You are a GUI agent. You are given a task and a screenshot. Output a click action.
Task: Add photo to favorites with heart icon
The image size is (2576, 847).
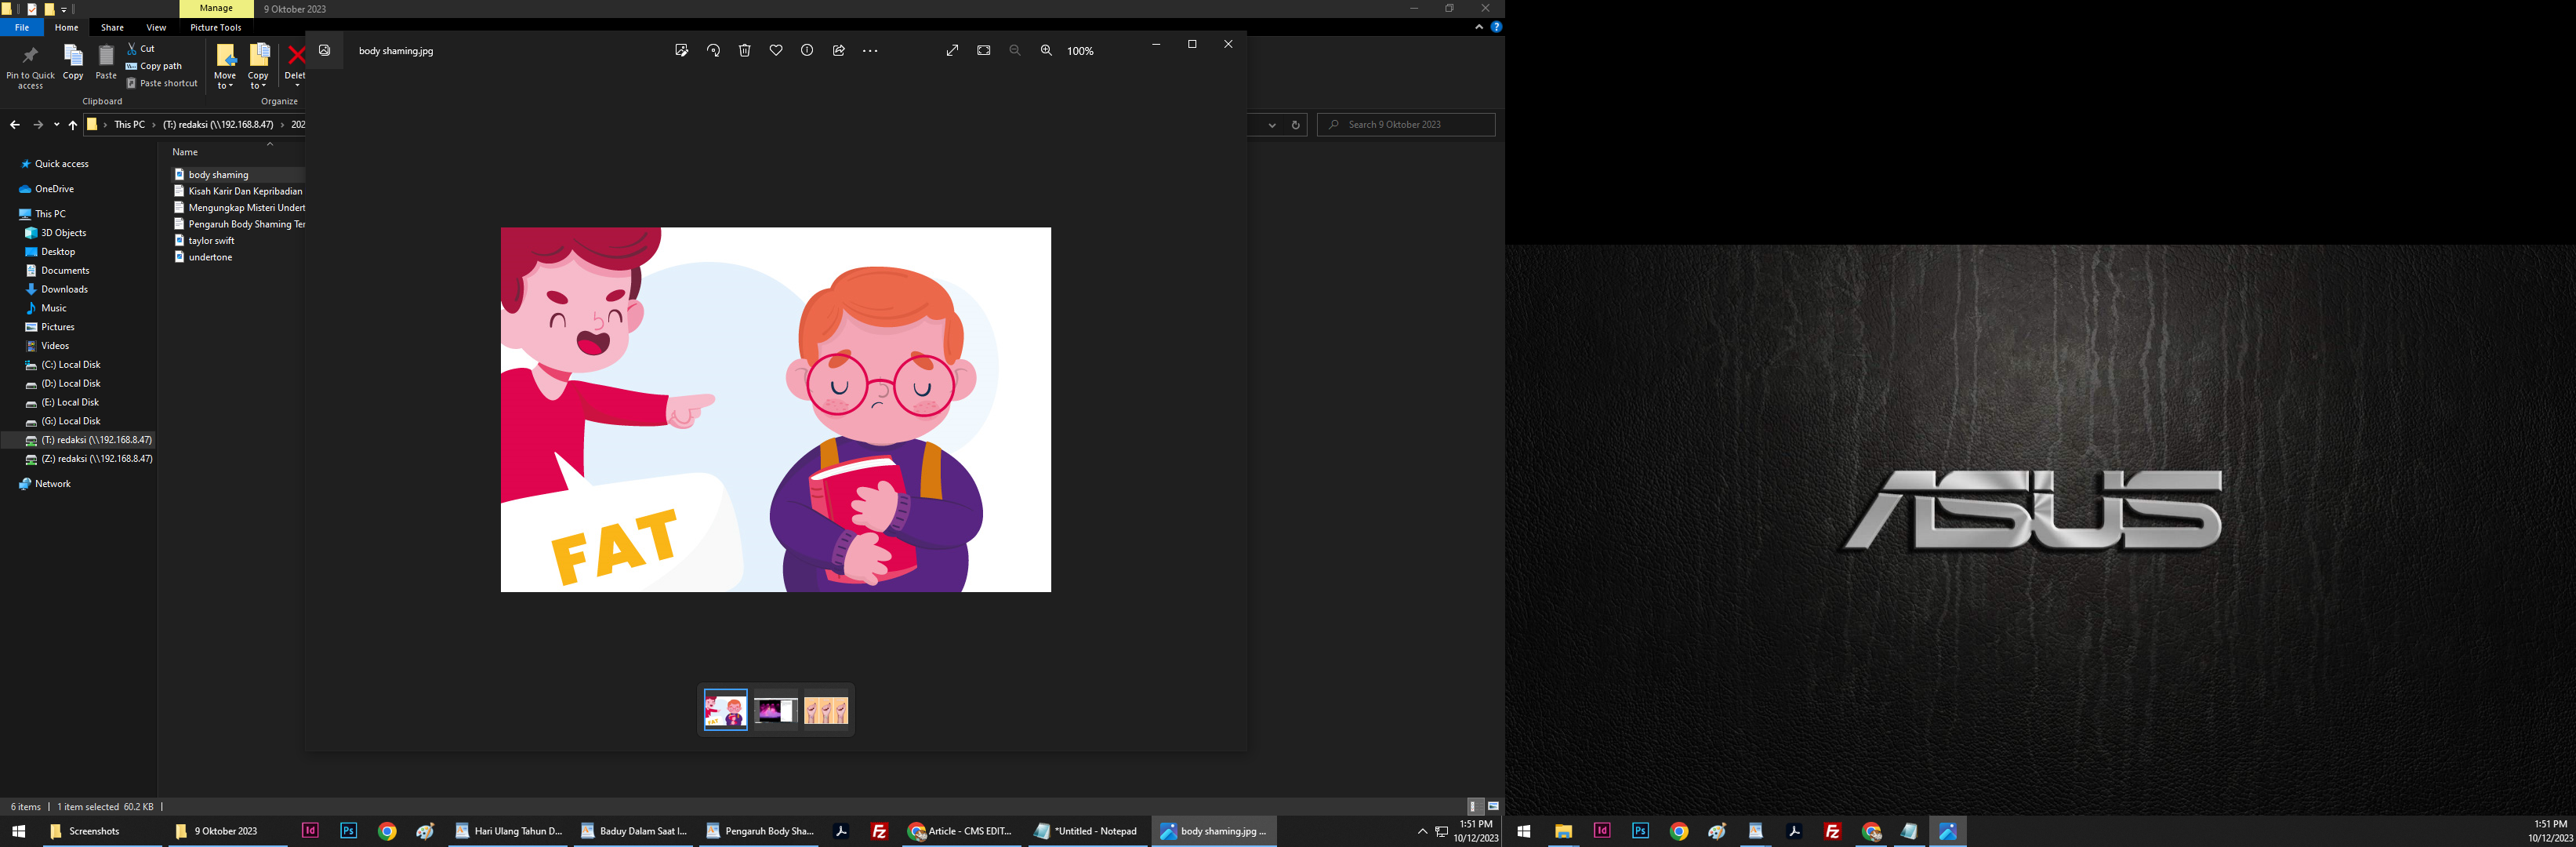[x=776, y=51]
